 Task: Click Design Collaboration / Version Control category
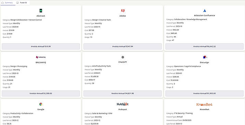(x=26, y=20)
